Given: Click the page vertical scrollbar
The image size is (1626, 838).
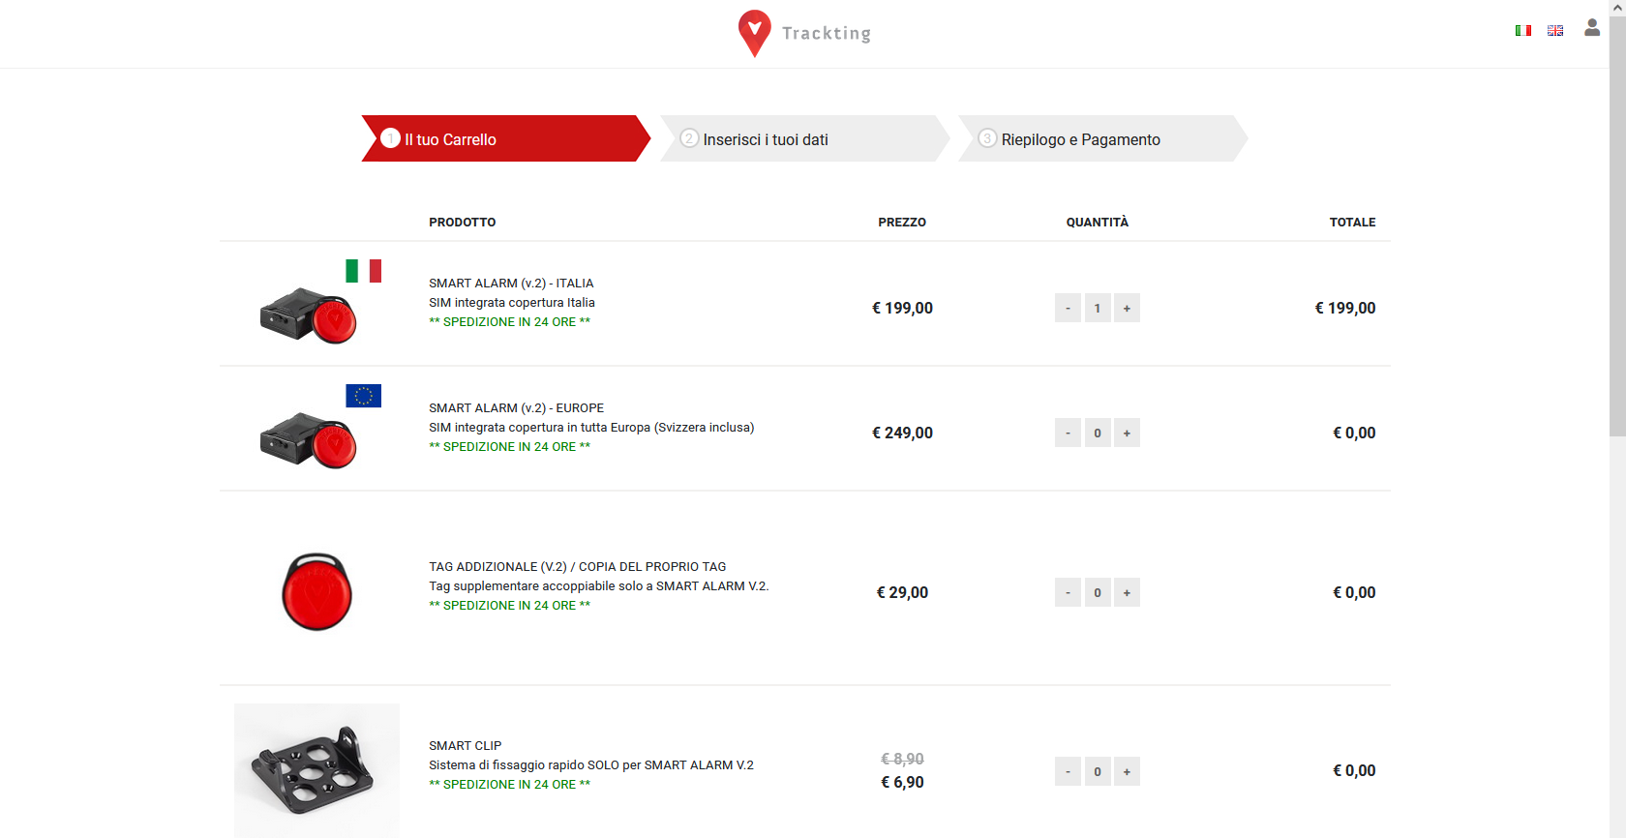Looking at the screenshot, I should click(1617, 225).
